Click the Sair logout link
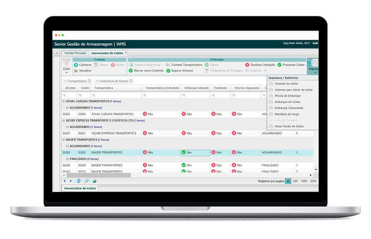Viewport: 371px width, 239px height. (x=315, y=43)
